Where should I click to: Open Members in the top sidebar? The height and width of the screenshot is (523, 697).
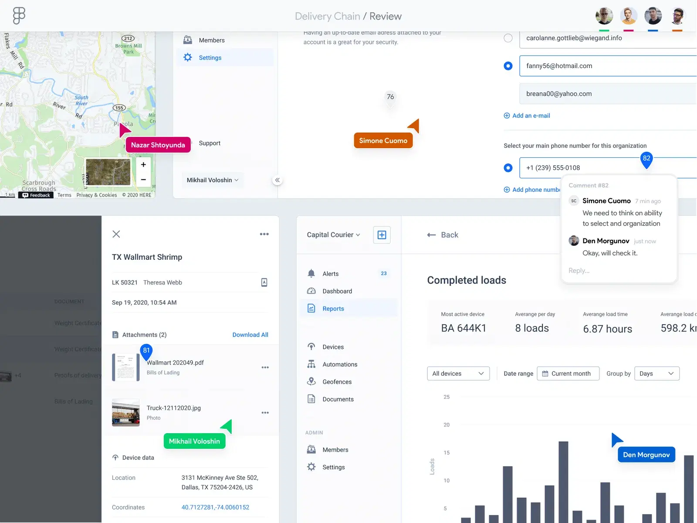point(225,40)
